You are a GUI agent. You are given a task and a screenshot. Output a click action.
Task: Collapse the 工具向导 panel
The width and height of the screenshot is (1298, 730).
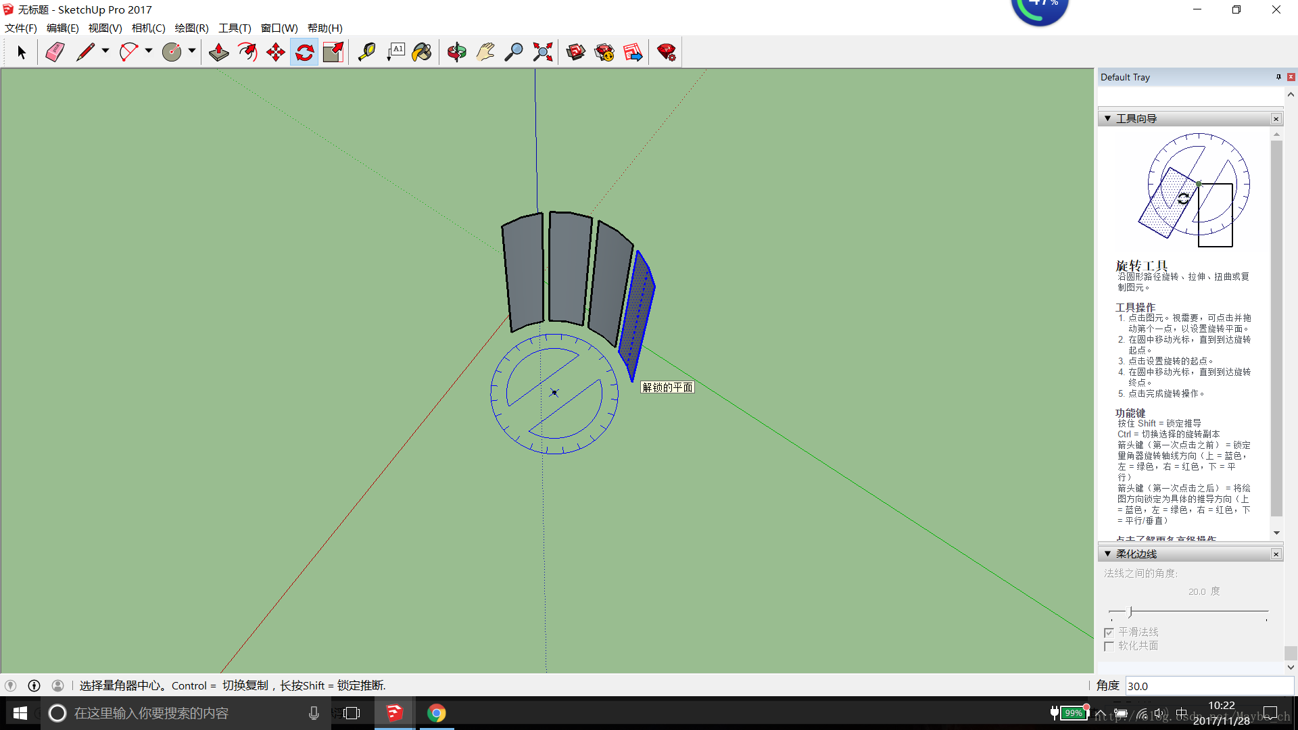[x=1107, y=118]
